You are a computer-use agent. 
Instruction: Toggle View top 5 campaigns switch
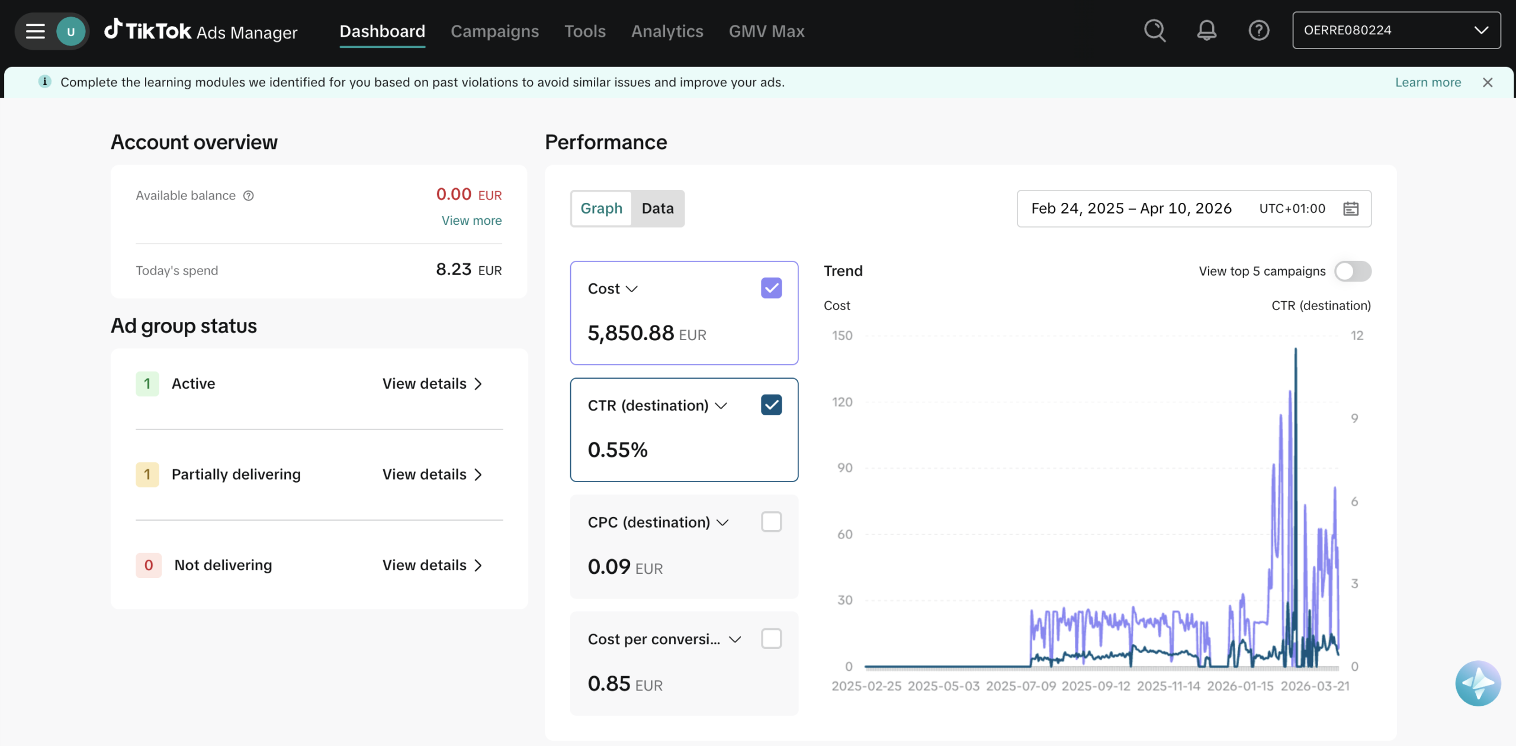(1353, 272)
